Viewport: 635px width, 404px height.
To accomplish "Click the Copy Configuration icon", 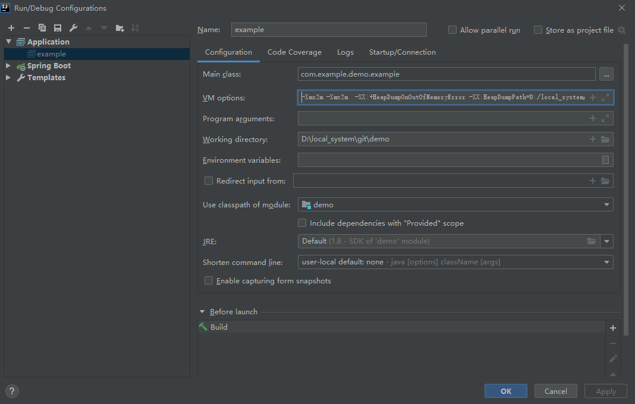I will [x=42, y=28].
